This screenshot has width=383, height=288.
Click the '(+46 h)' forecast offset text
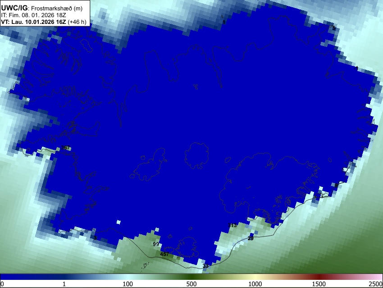77,22
